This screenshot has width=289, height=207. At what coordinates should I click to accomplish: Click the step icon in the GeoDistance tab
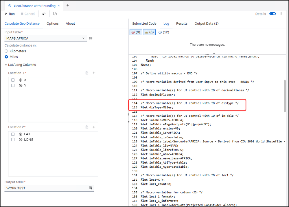(10, 6)
